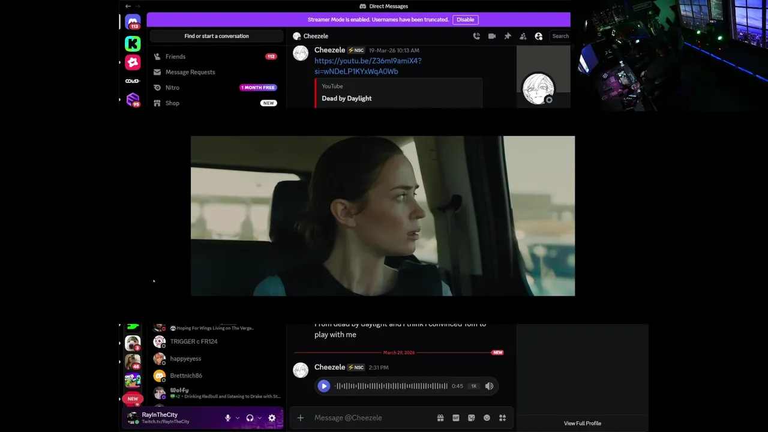Viewport: 768px width, 432px height.
Task: Mute the microphone
Action: coord(228,418)
